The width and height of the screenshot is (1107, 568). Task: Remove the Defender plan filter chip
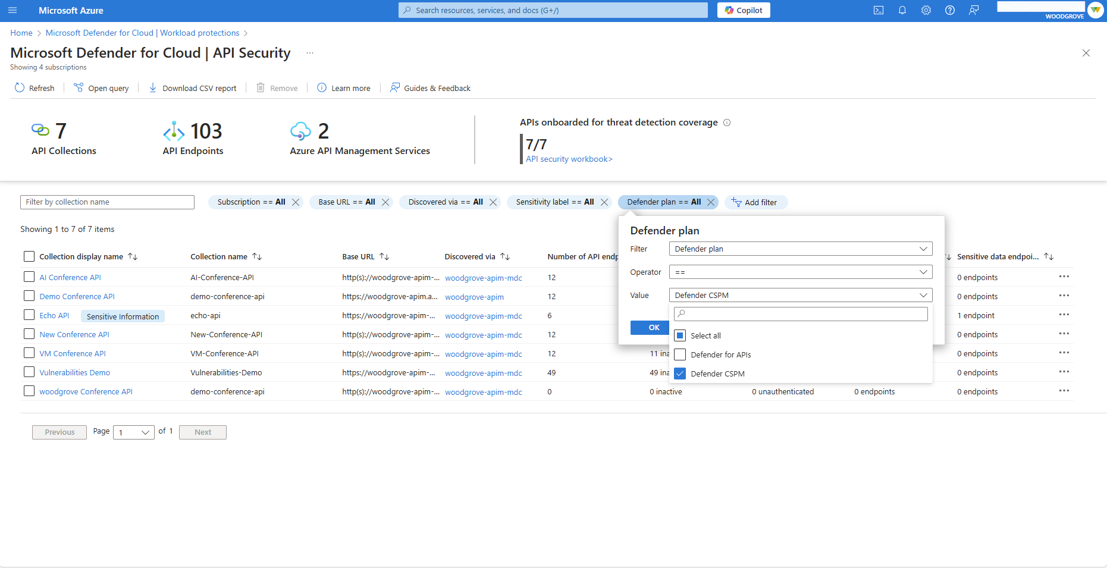(x=711, y=202)
